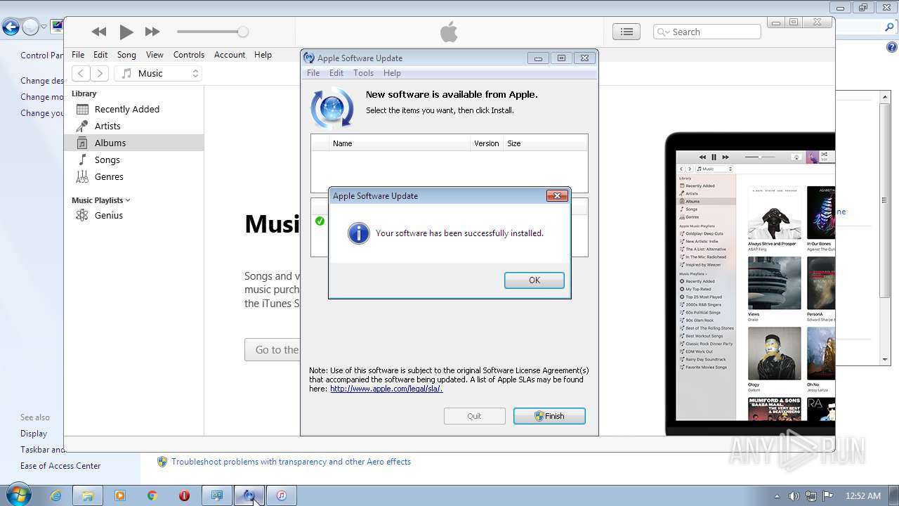Open Ease of Access Center link
This screenshot has height=506, width=899.
pos(60,466)
